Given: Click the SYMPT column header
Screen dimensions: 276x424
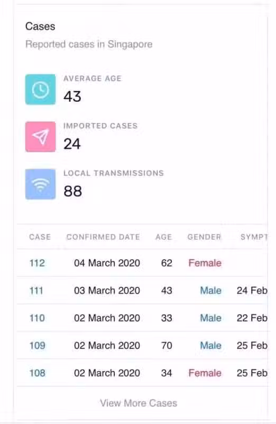Looking at the screenshot, I should 254,237.
